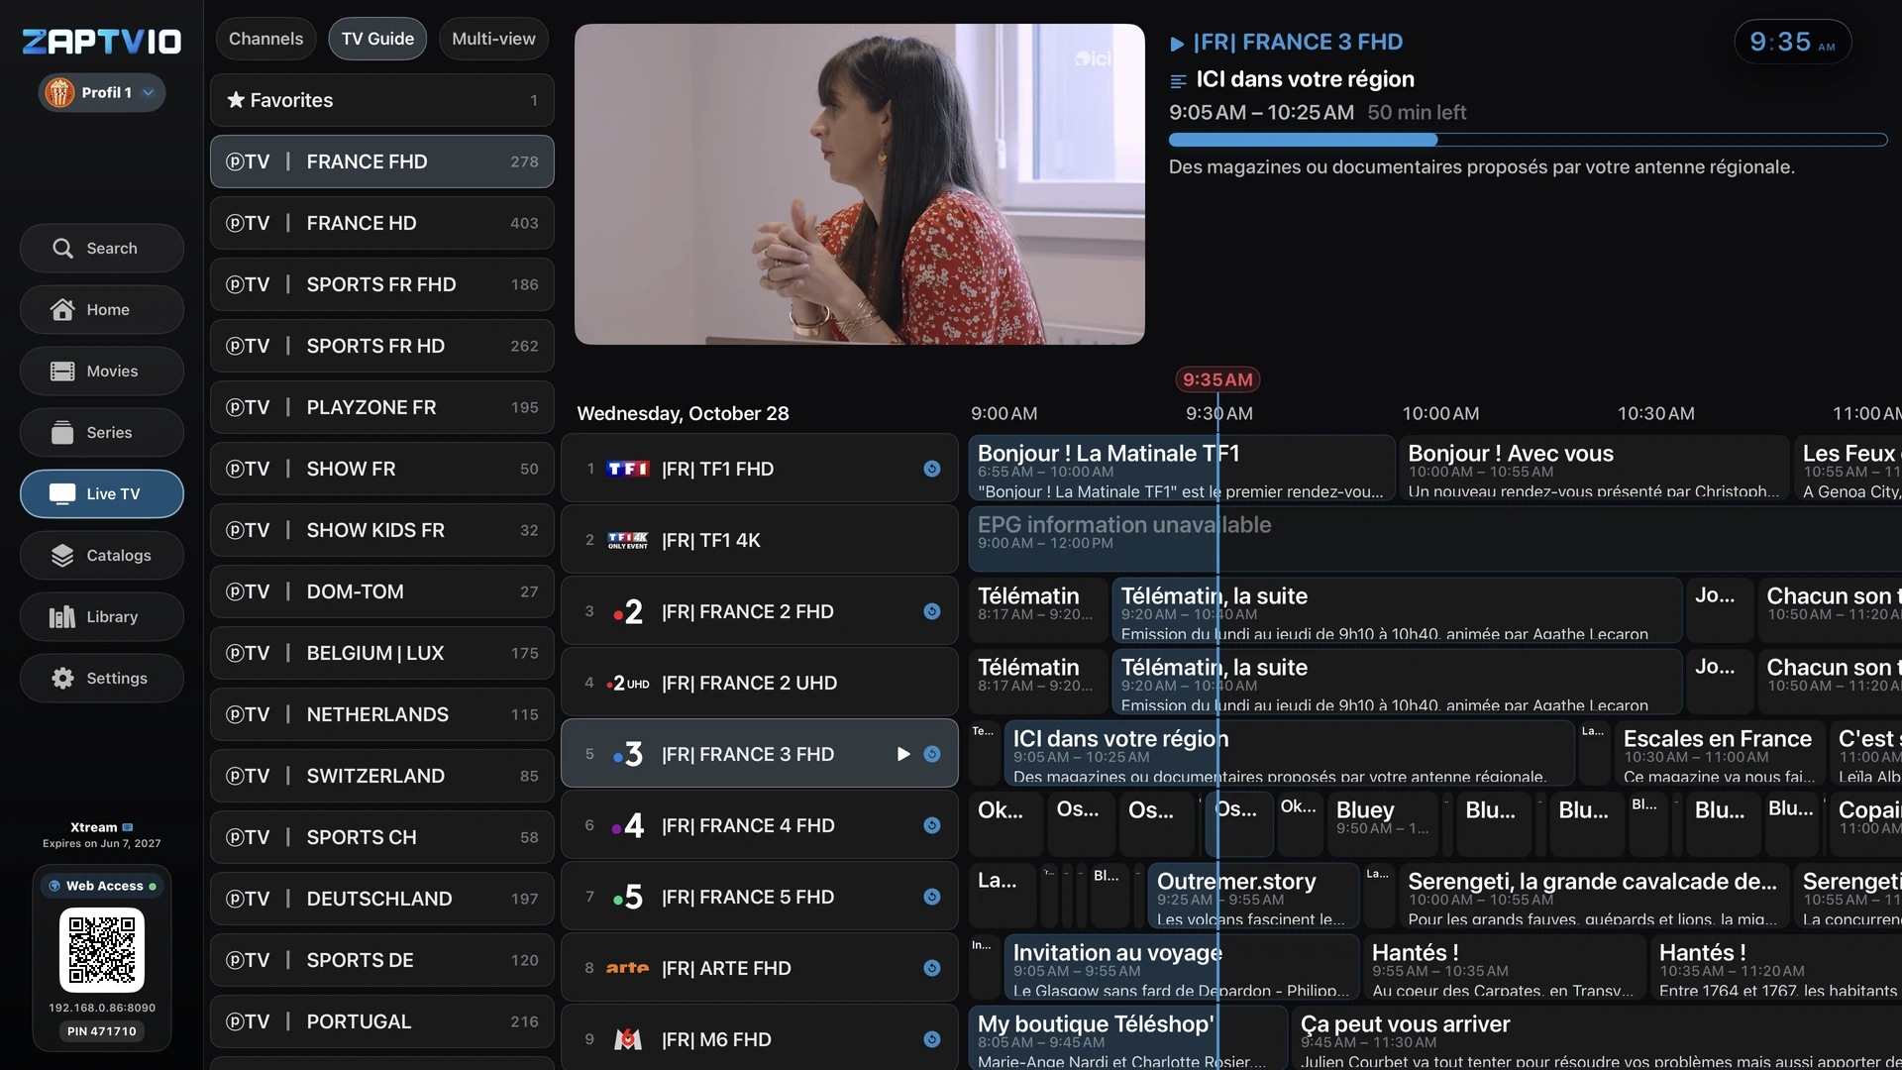Click the live video preview
Viewport: 1902px width, 1070px height.
(860, 184)
